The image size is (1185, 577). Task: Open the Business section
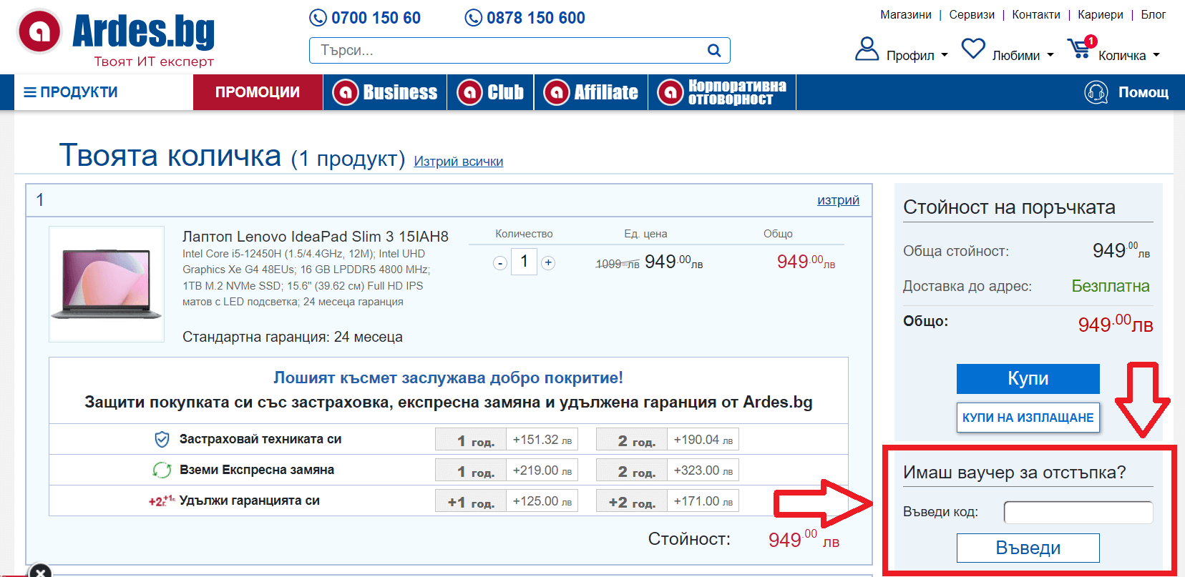pos(385,92)
